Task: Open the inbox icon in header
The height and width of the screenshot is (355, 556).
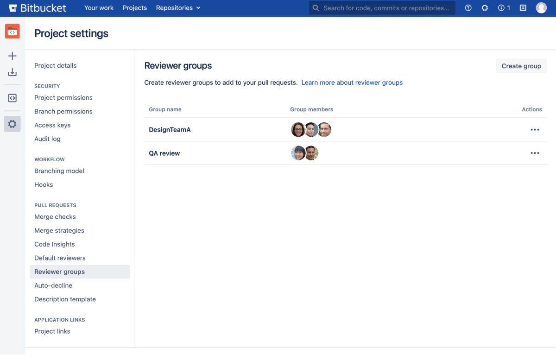Action: point(523,8)
